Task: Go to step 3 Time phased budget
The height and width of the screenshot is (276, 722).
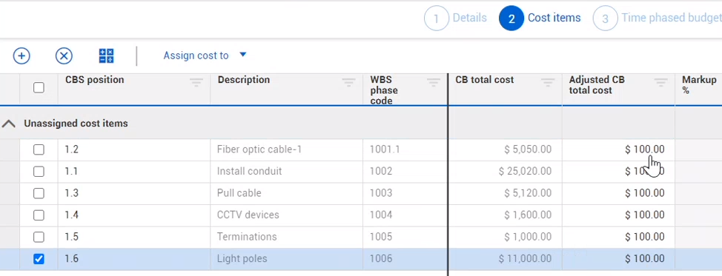Action: (x=658, y=18)
